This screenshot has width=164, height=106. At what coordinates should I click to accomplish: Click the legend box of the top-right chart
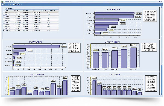click(150, 16)
